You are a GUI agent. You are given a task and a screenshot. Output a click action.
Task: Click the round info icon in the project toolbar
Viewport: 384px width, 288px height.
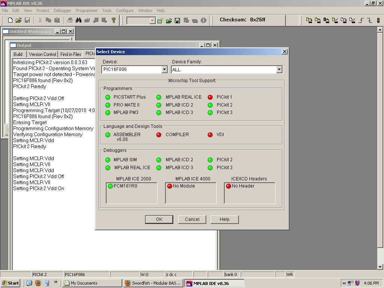pos(204,21)
